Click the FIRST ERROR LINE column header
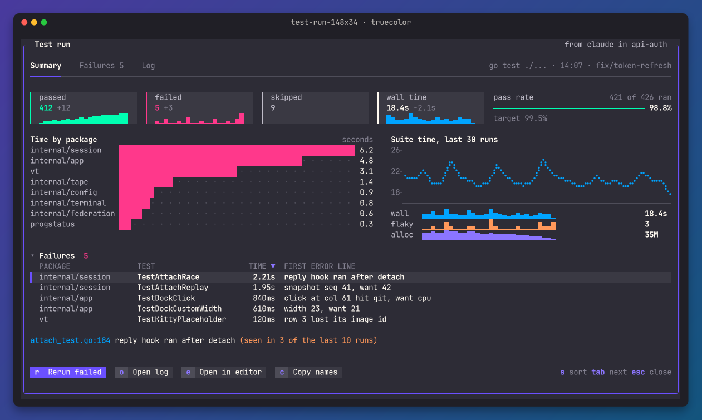This screenshot has width=702, height=420. tap(320, 266)
